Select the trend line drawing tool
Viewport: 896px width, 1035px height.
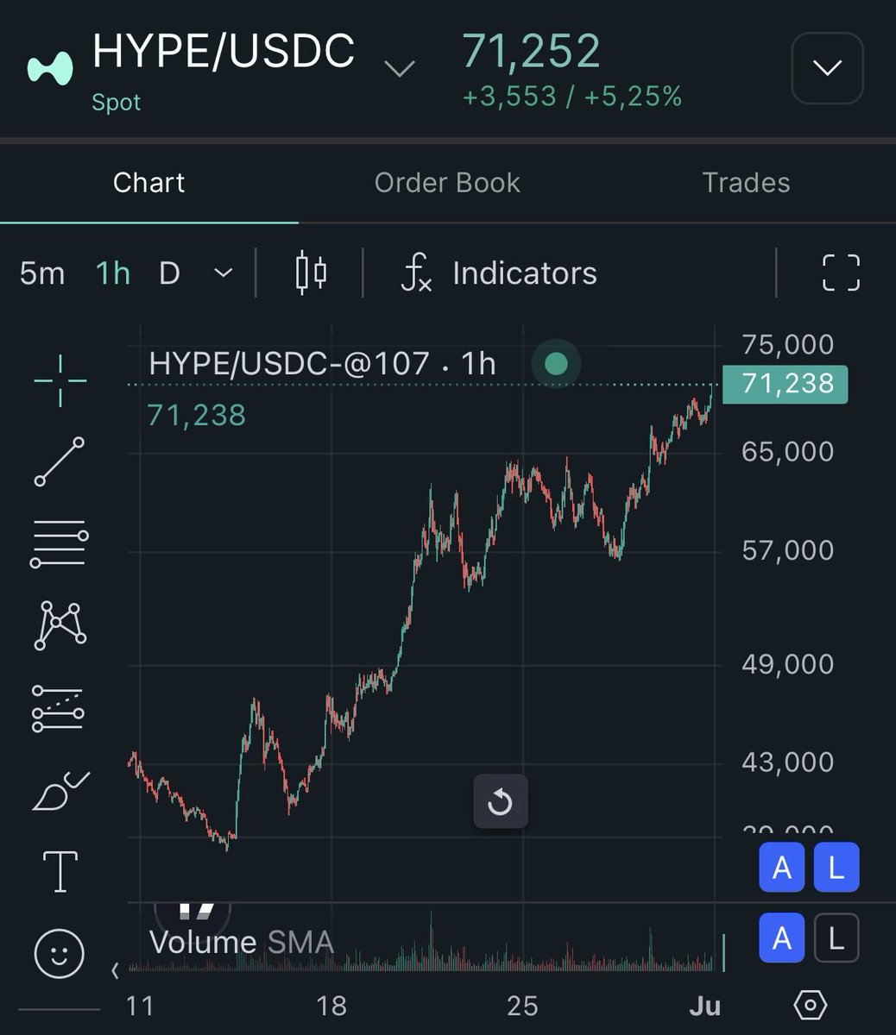coord(60,461)
